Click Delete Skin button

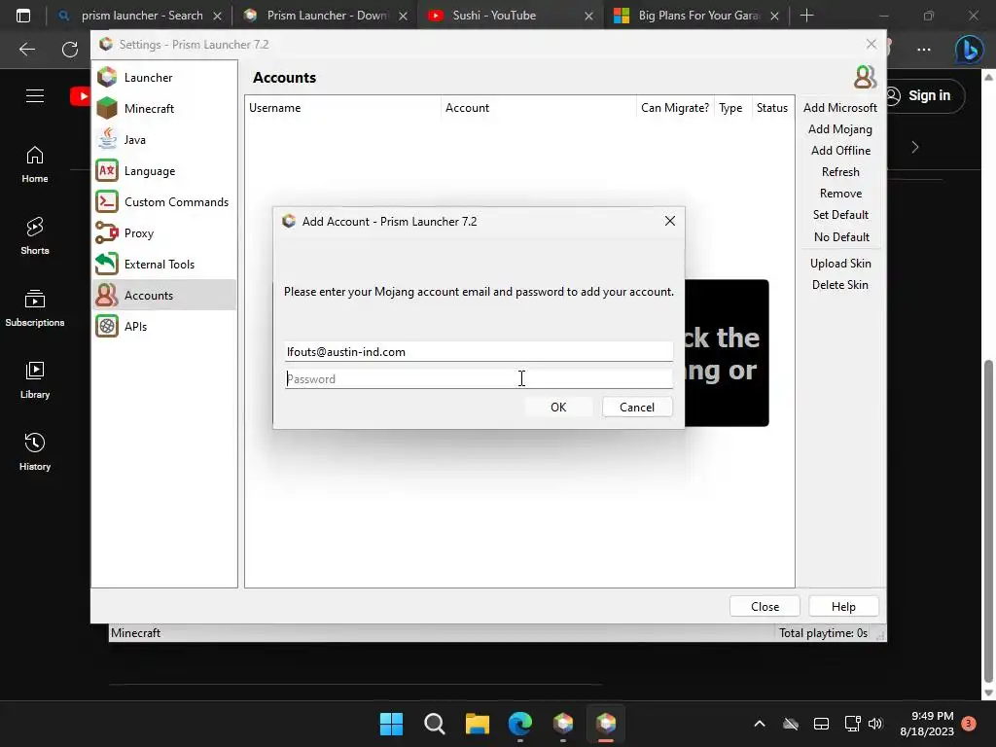[839, 285]
